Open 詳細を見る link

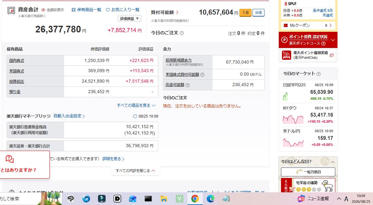pos(113,159)
